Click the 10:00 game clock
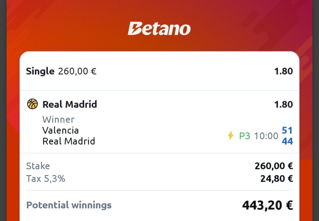The width and height of the screenshot is (319, 221). [x=266, y=136]
